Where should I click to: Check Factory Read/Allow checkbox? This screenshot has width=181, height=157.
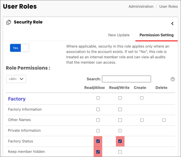click(98, 98)
